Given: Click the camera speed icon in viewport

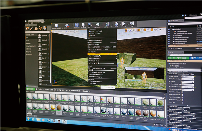Looking at the screenshot, I should pyautogui.click(x=160, y=30).
